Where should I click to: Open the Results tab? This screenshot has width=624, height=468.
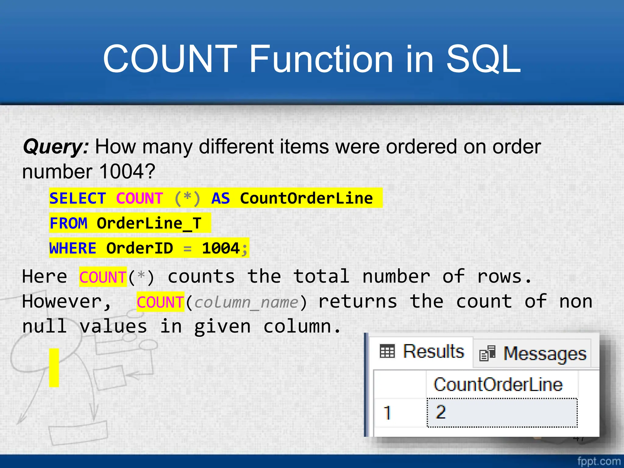click(422, 352)
